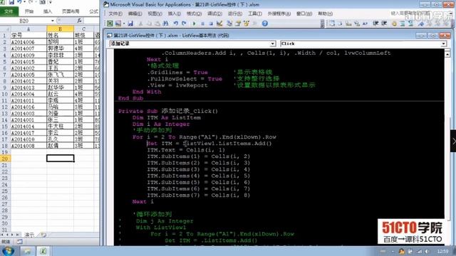The image size is (456, 256).
Task: Click cell containing A2014006
Action: click(28, 42)
